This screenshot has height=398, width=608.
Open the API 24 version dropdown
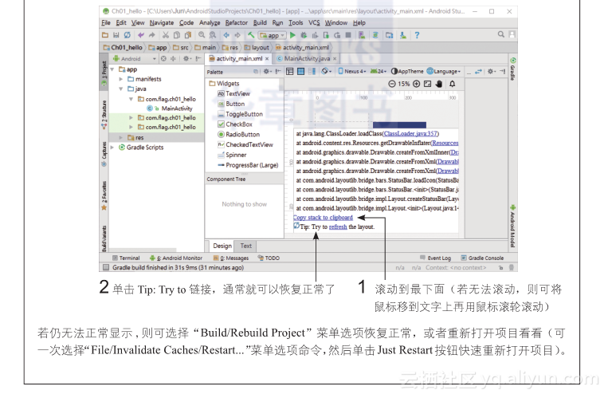click(x=379, y=72)
